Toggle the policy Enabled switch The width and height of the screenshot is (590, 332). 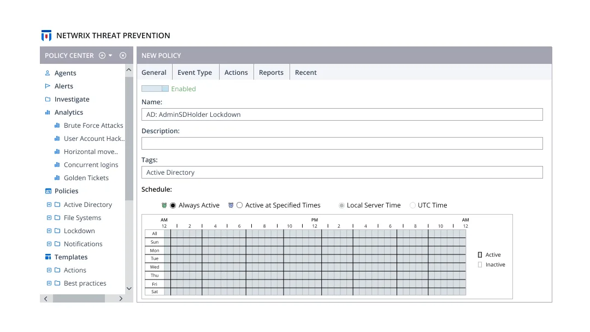click(x=155, y=89)
